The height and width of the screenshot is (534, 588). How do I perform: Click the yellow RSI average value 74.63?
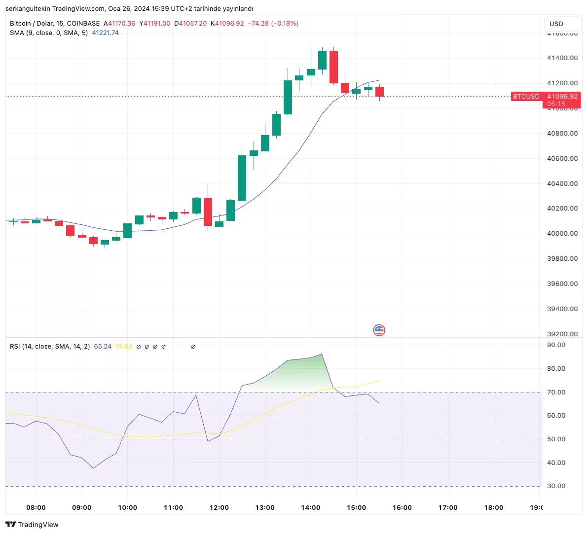tap(124, 347)
